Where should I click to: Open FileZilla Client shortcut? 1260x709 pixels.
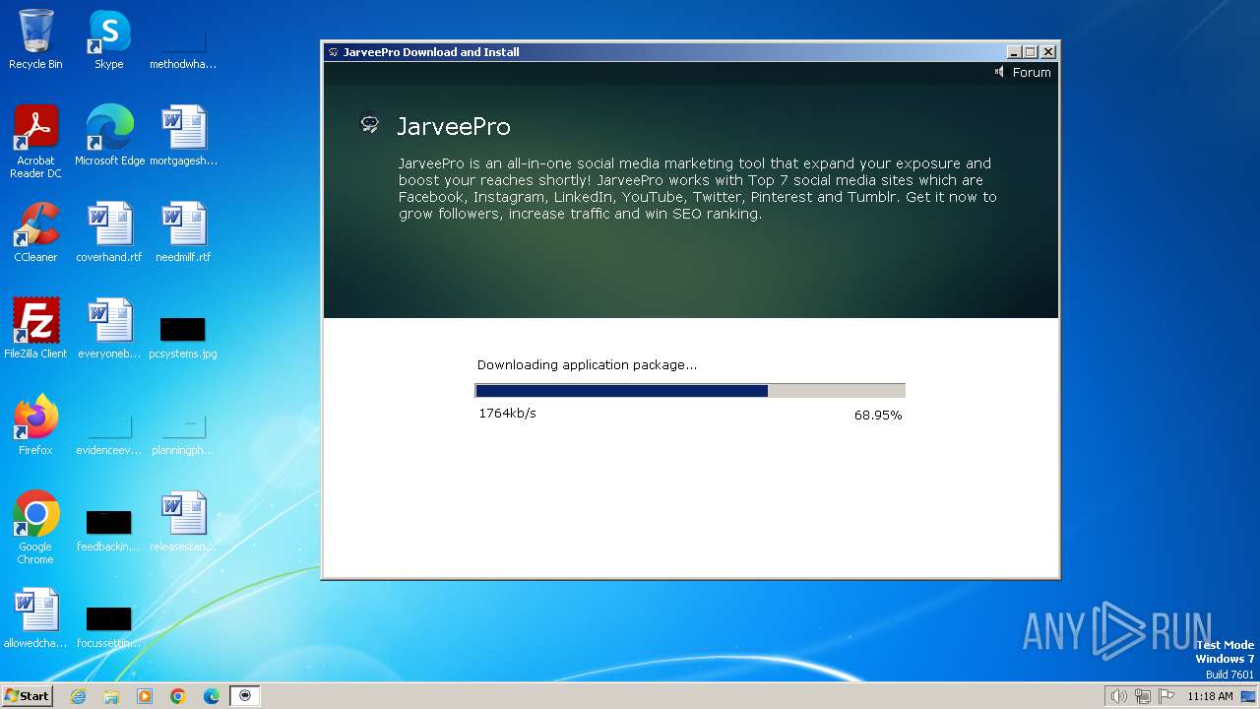point(35,328)
